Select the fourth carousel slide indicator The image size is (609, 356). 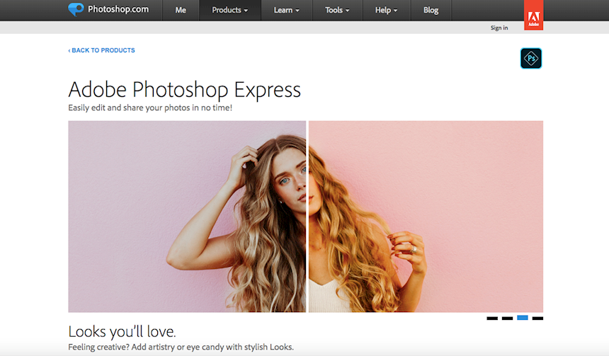(x=537, y=318)
